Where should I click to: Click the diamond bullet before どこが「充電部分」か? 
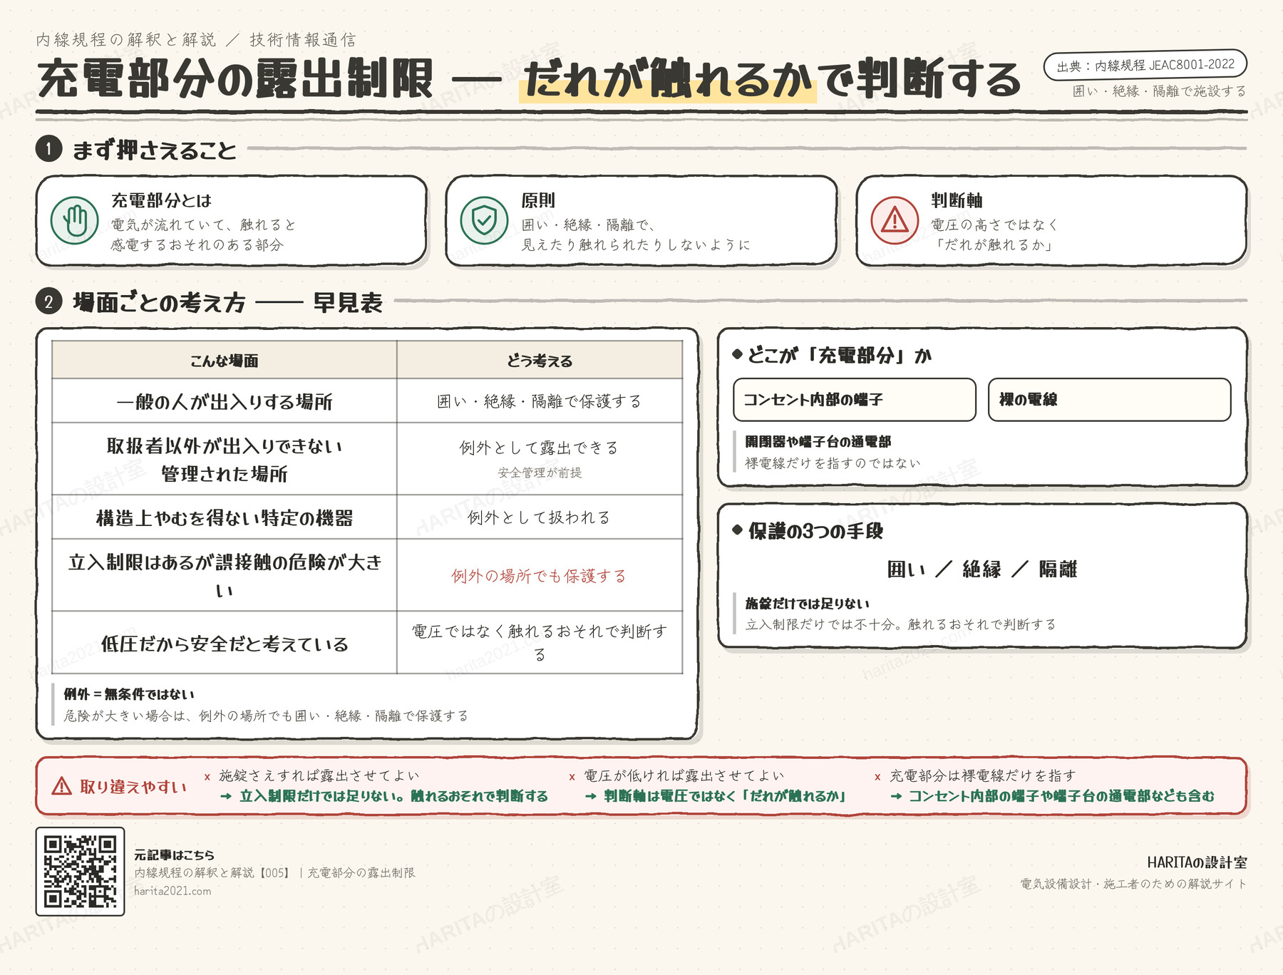click(738, 354)
